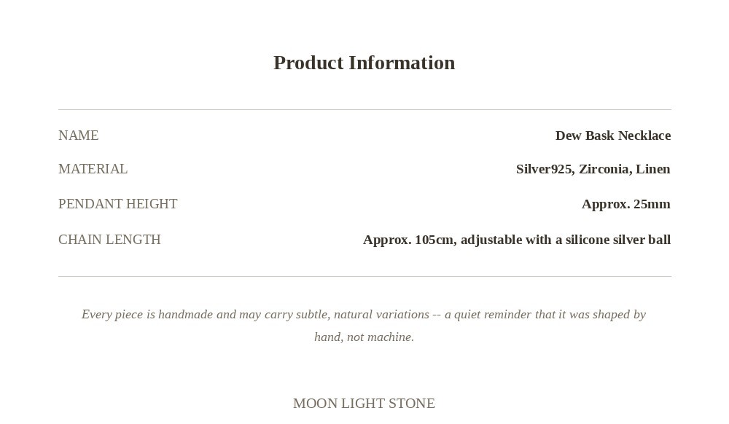
Task: Click the phrase silicone silver ball
Action: point(618,240)
